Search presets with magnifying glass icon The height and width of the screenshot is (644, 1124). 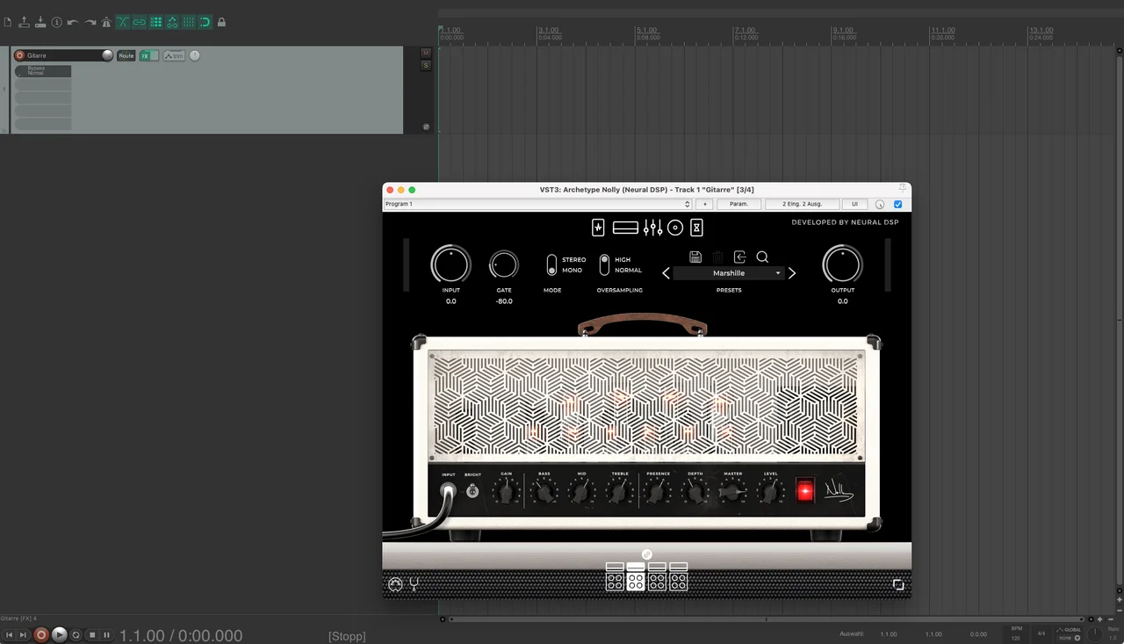pos(762,257)
